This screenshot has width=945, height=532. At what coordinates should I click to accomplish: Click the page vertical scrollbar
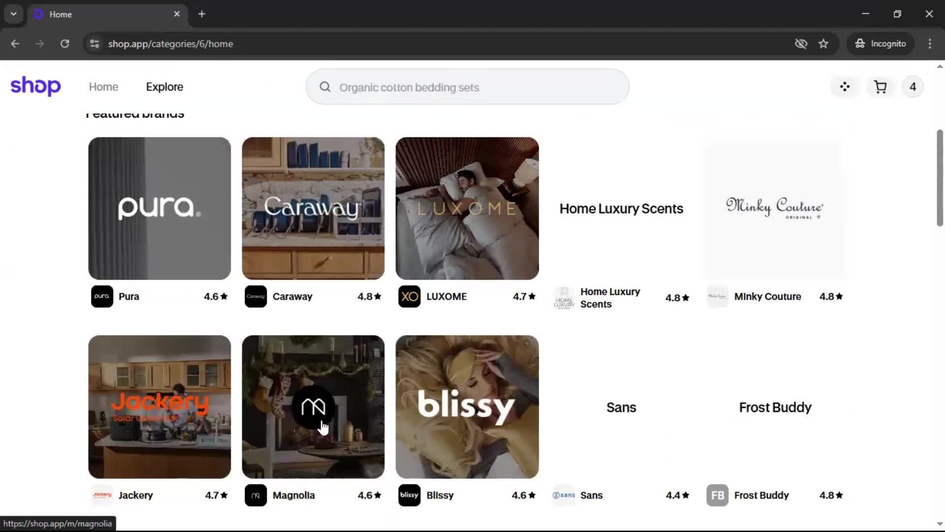tap(939, 177)
